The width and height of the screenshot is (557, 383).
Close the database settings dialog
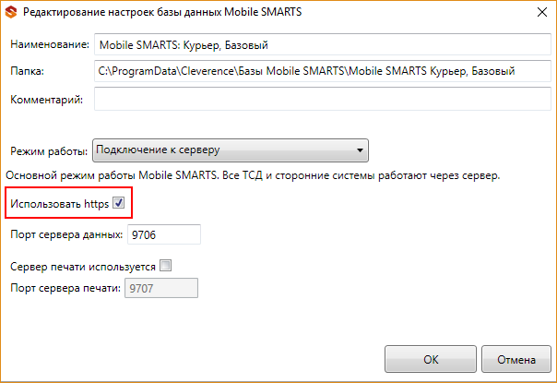point(541,12)
